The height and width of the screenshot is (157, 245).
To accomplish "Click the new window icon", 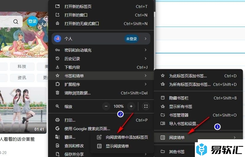I will coord(57,15).
